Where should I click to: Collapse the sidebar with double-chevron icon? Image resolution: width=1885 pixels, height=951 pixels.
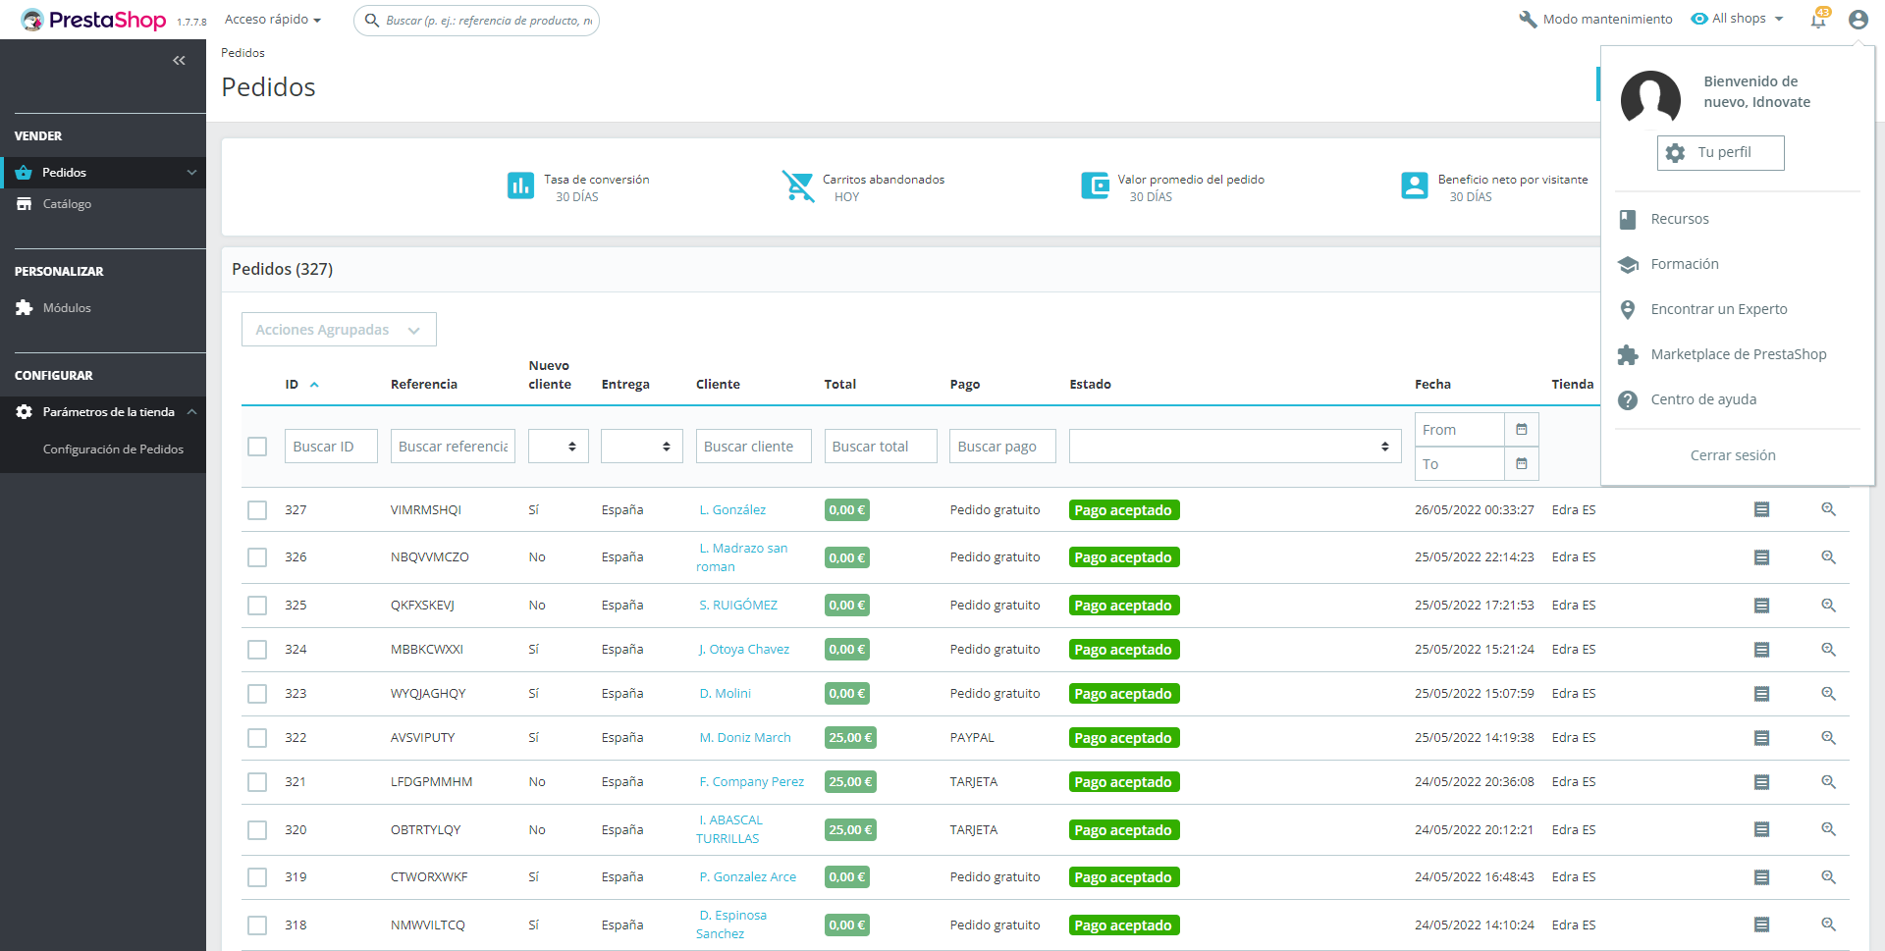[x=179, y=61]
